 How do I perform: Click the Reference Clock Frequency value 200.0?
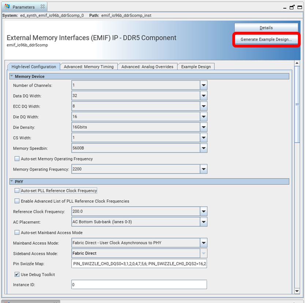[x=77, y=211]
